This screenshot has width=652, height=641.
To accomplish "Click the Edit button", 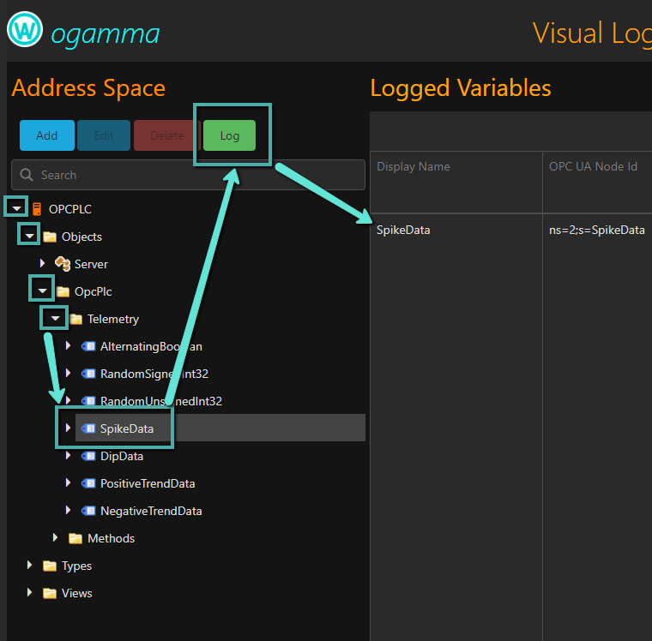I will pos(104,135).
